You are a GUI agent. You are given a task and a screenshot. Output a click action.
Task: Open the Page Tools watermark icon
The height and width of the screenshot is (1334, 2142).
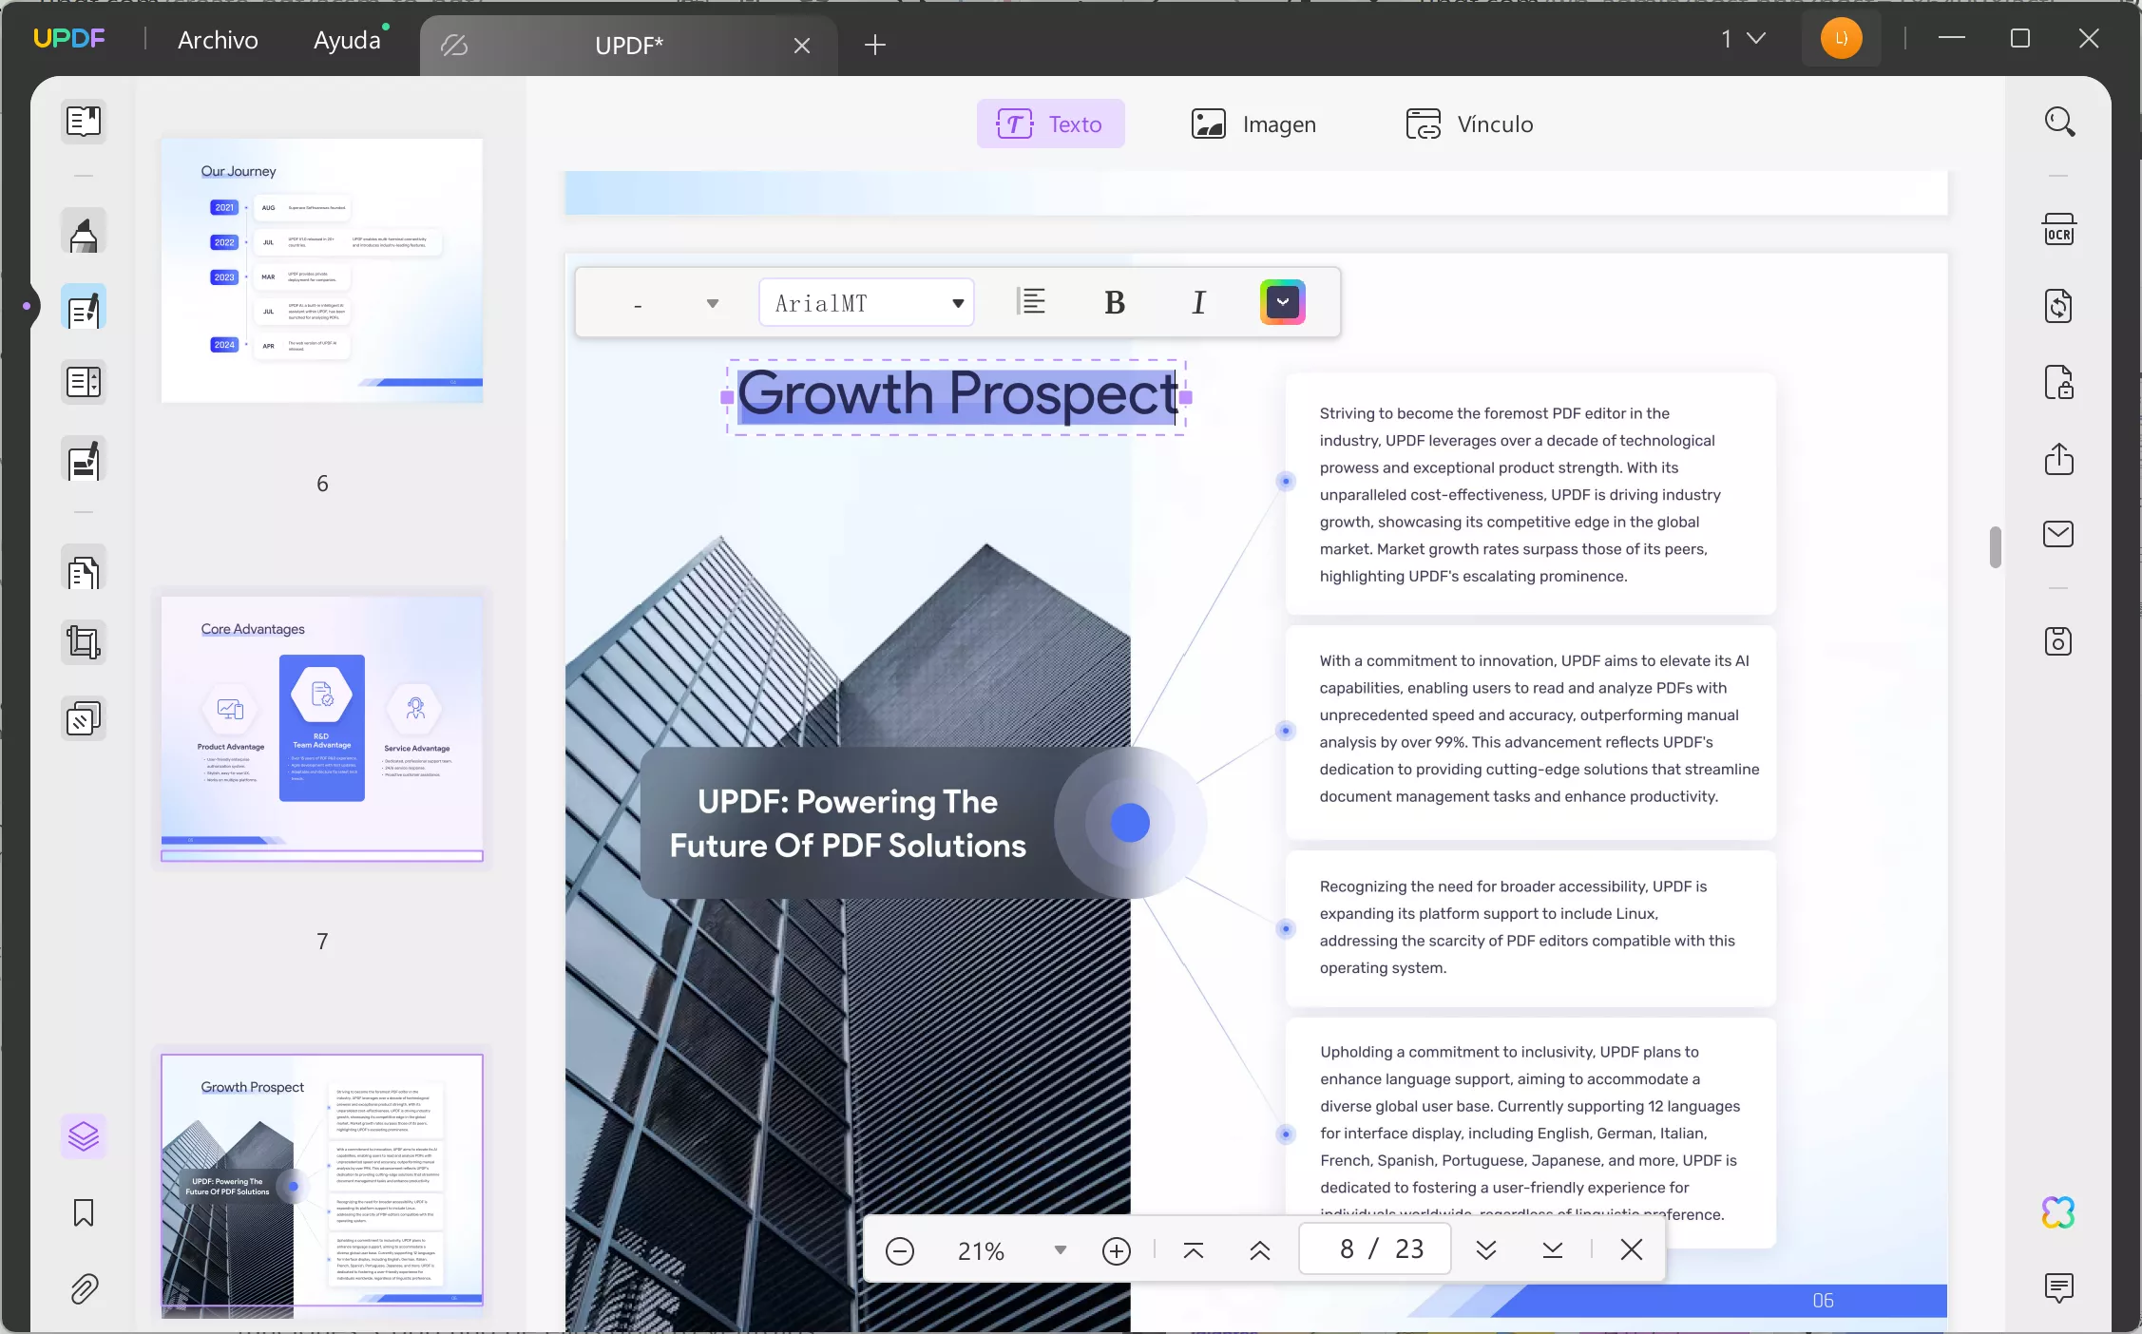pyautogui.click(x=84, y=719)
